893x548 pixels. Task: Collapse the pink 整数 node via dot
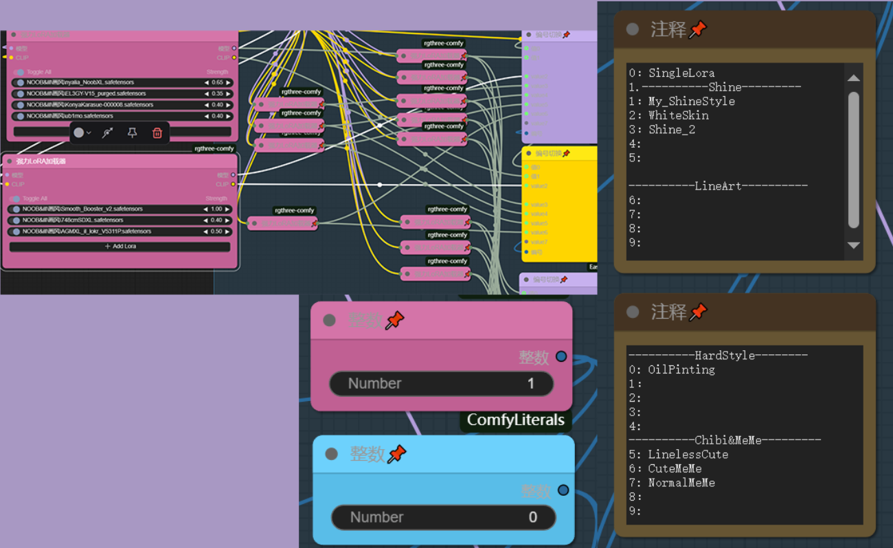tap(329, 320)
